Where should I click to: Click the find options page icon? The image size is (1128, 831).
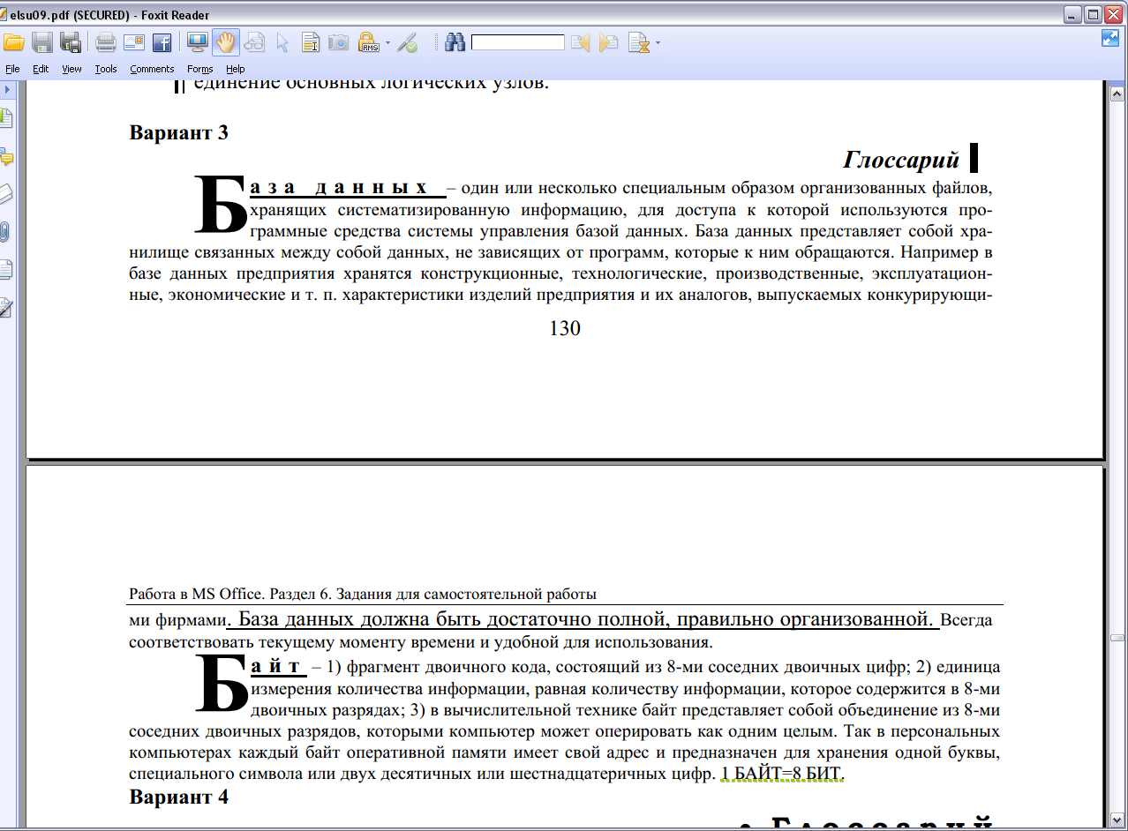(638, 42)
